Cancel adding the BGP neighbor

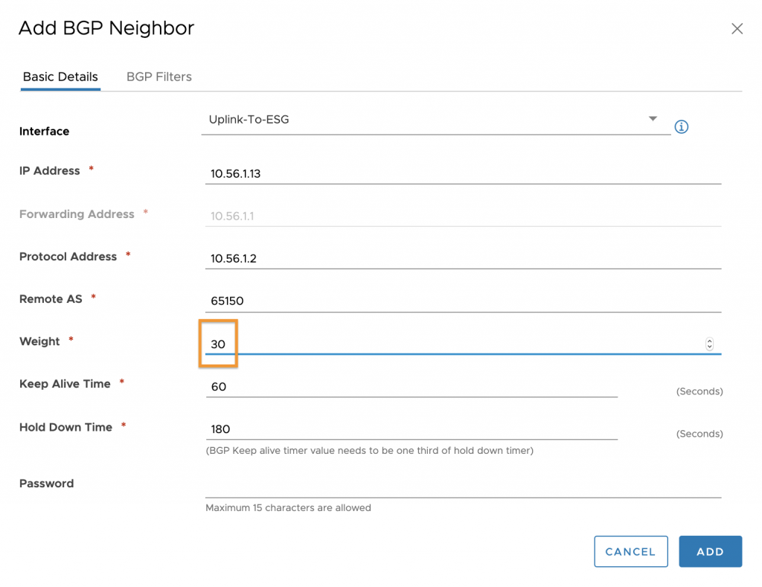pyautogui.click(x=631, y=551)
